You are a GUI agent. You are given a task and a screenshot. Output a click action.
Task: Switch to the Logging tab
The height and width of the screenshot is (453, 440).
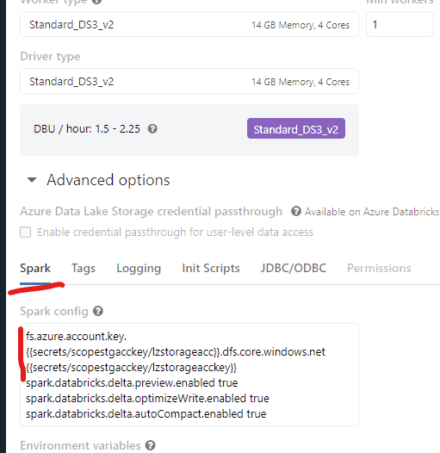point(139,268)
